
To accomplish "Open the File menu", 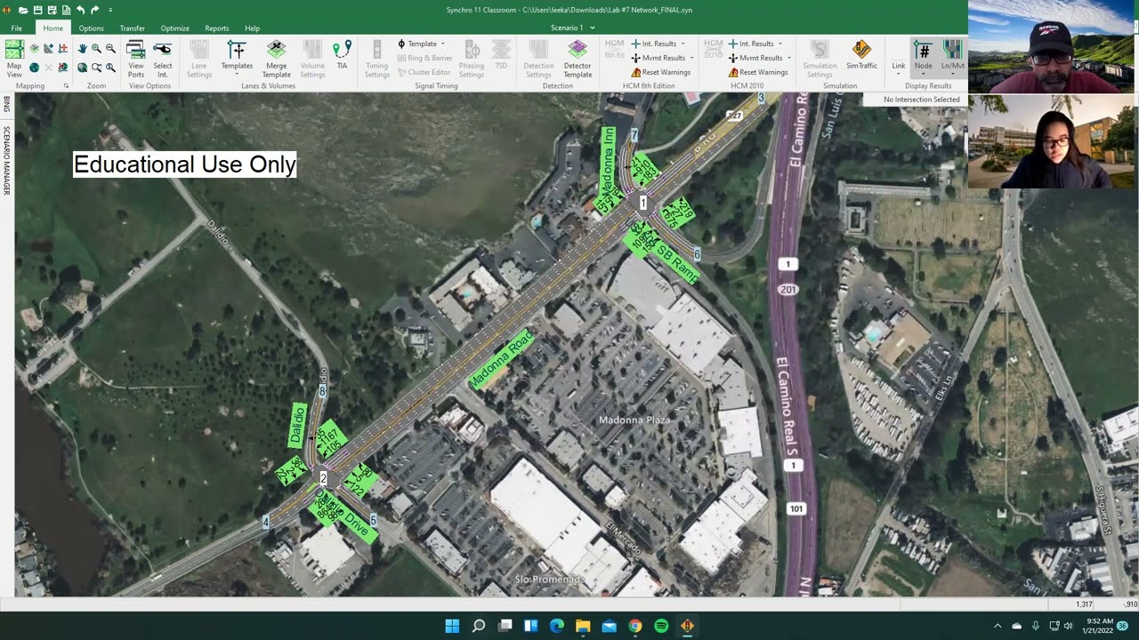I will [17, 28].
